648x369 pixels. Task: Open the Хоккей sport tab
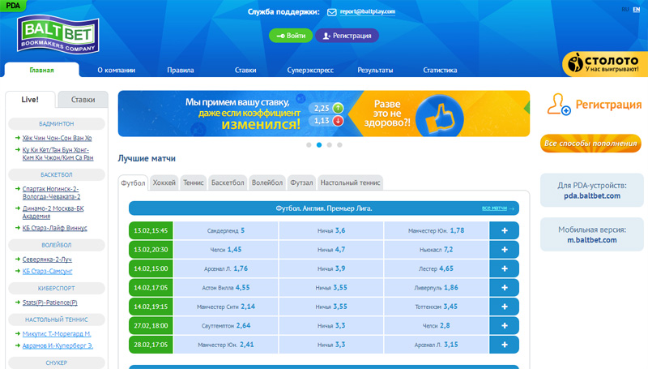coord(164,182)
